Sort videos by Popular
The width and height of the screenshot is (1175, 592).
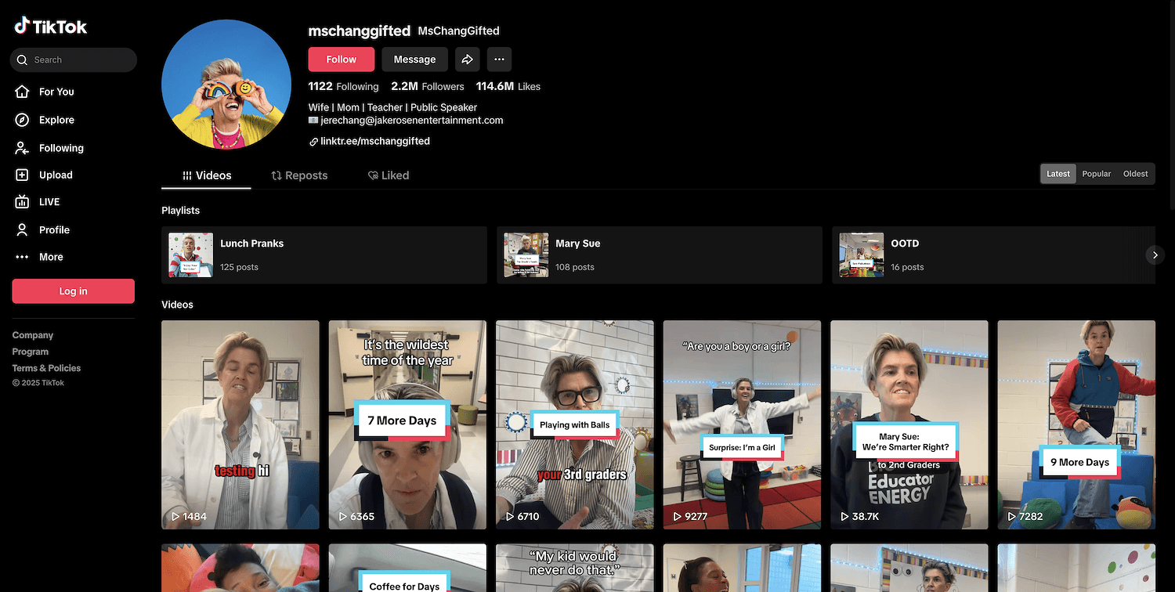point(1096,174)
